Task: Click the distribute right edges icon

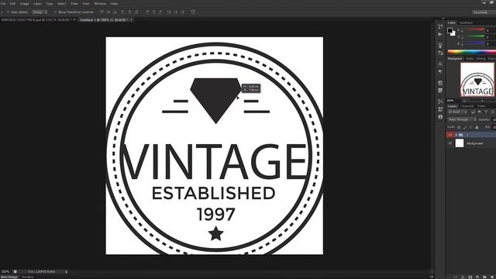Action: point(183,12)
